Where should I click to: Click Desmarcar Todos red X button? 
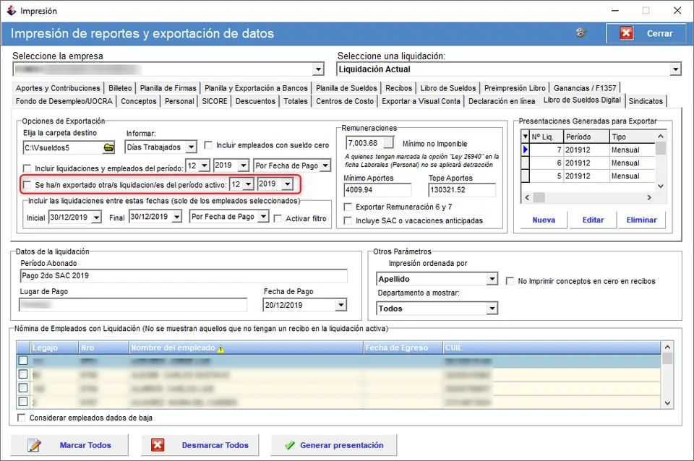[200, 445]
